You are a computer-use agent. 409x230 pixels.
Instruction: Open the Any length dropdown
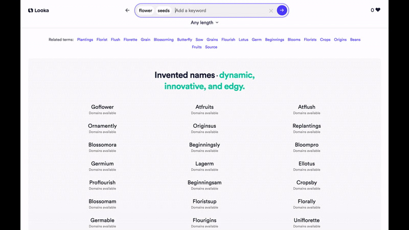coord(204,22)
